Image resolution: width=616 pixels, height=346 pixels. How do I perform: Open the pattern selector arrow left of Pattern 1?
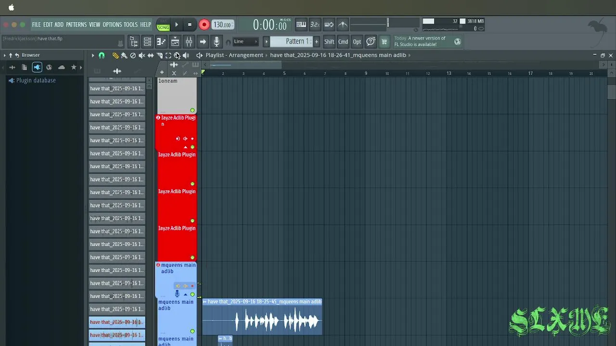pos(266,42)
